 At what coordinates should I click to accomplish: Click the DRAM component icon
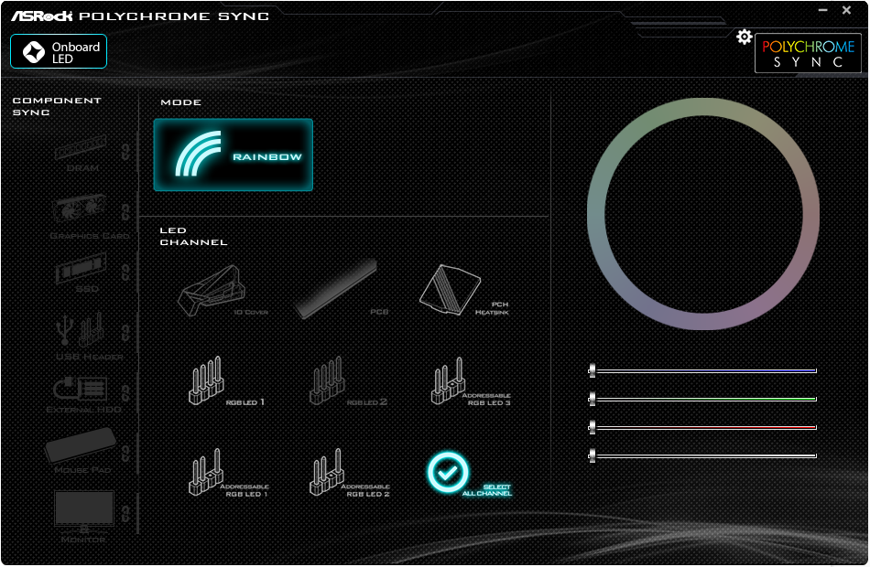click(x=81, y=147)
